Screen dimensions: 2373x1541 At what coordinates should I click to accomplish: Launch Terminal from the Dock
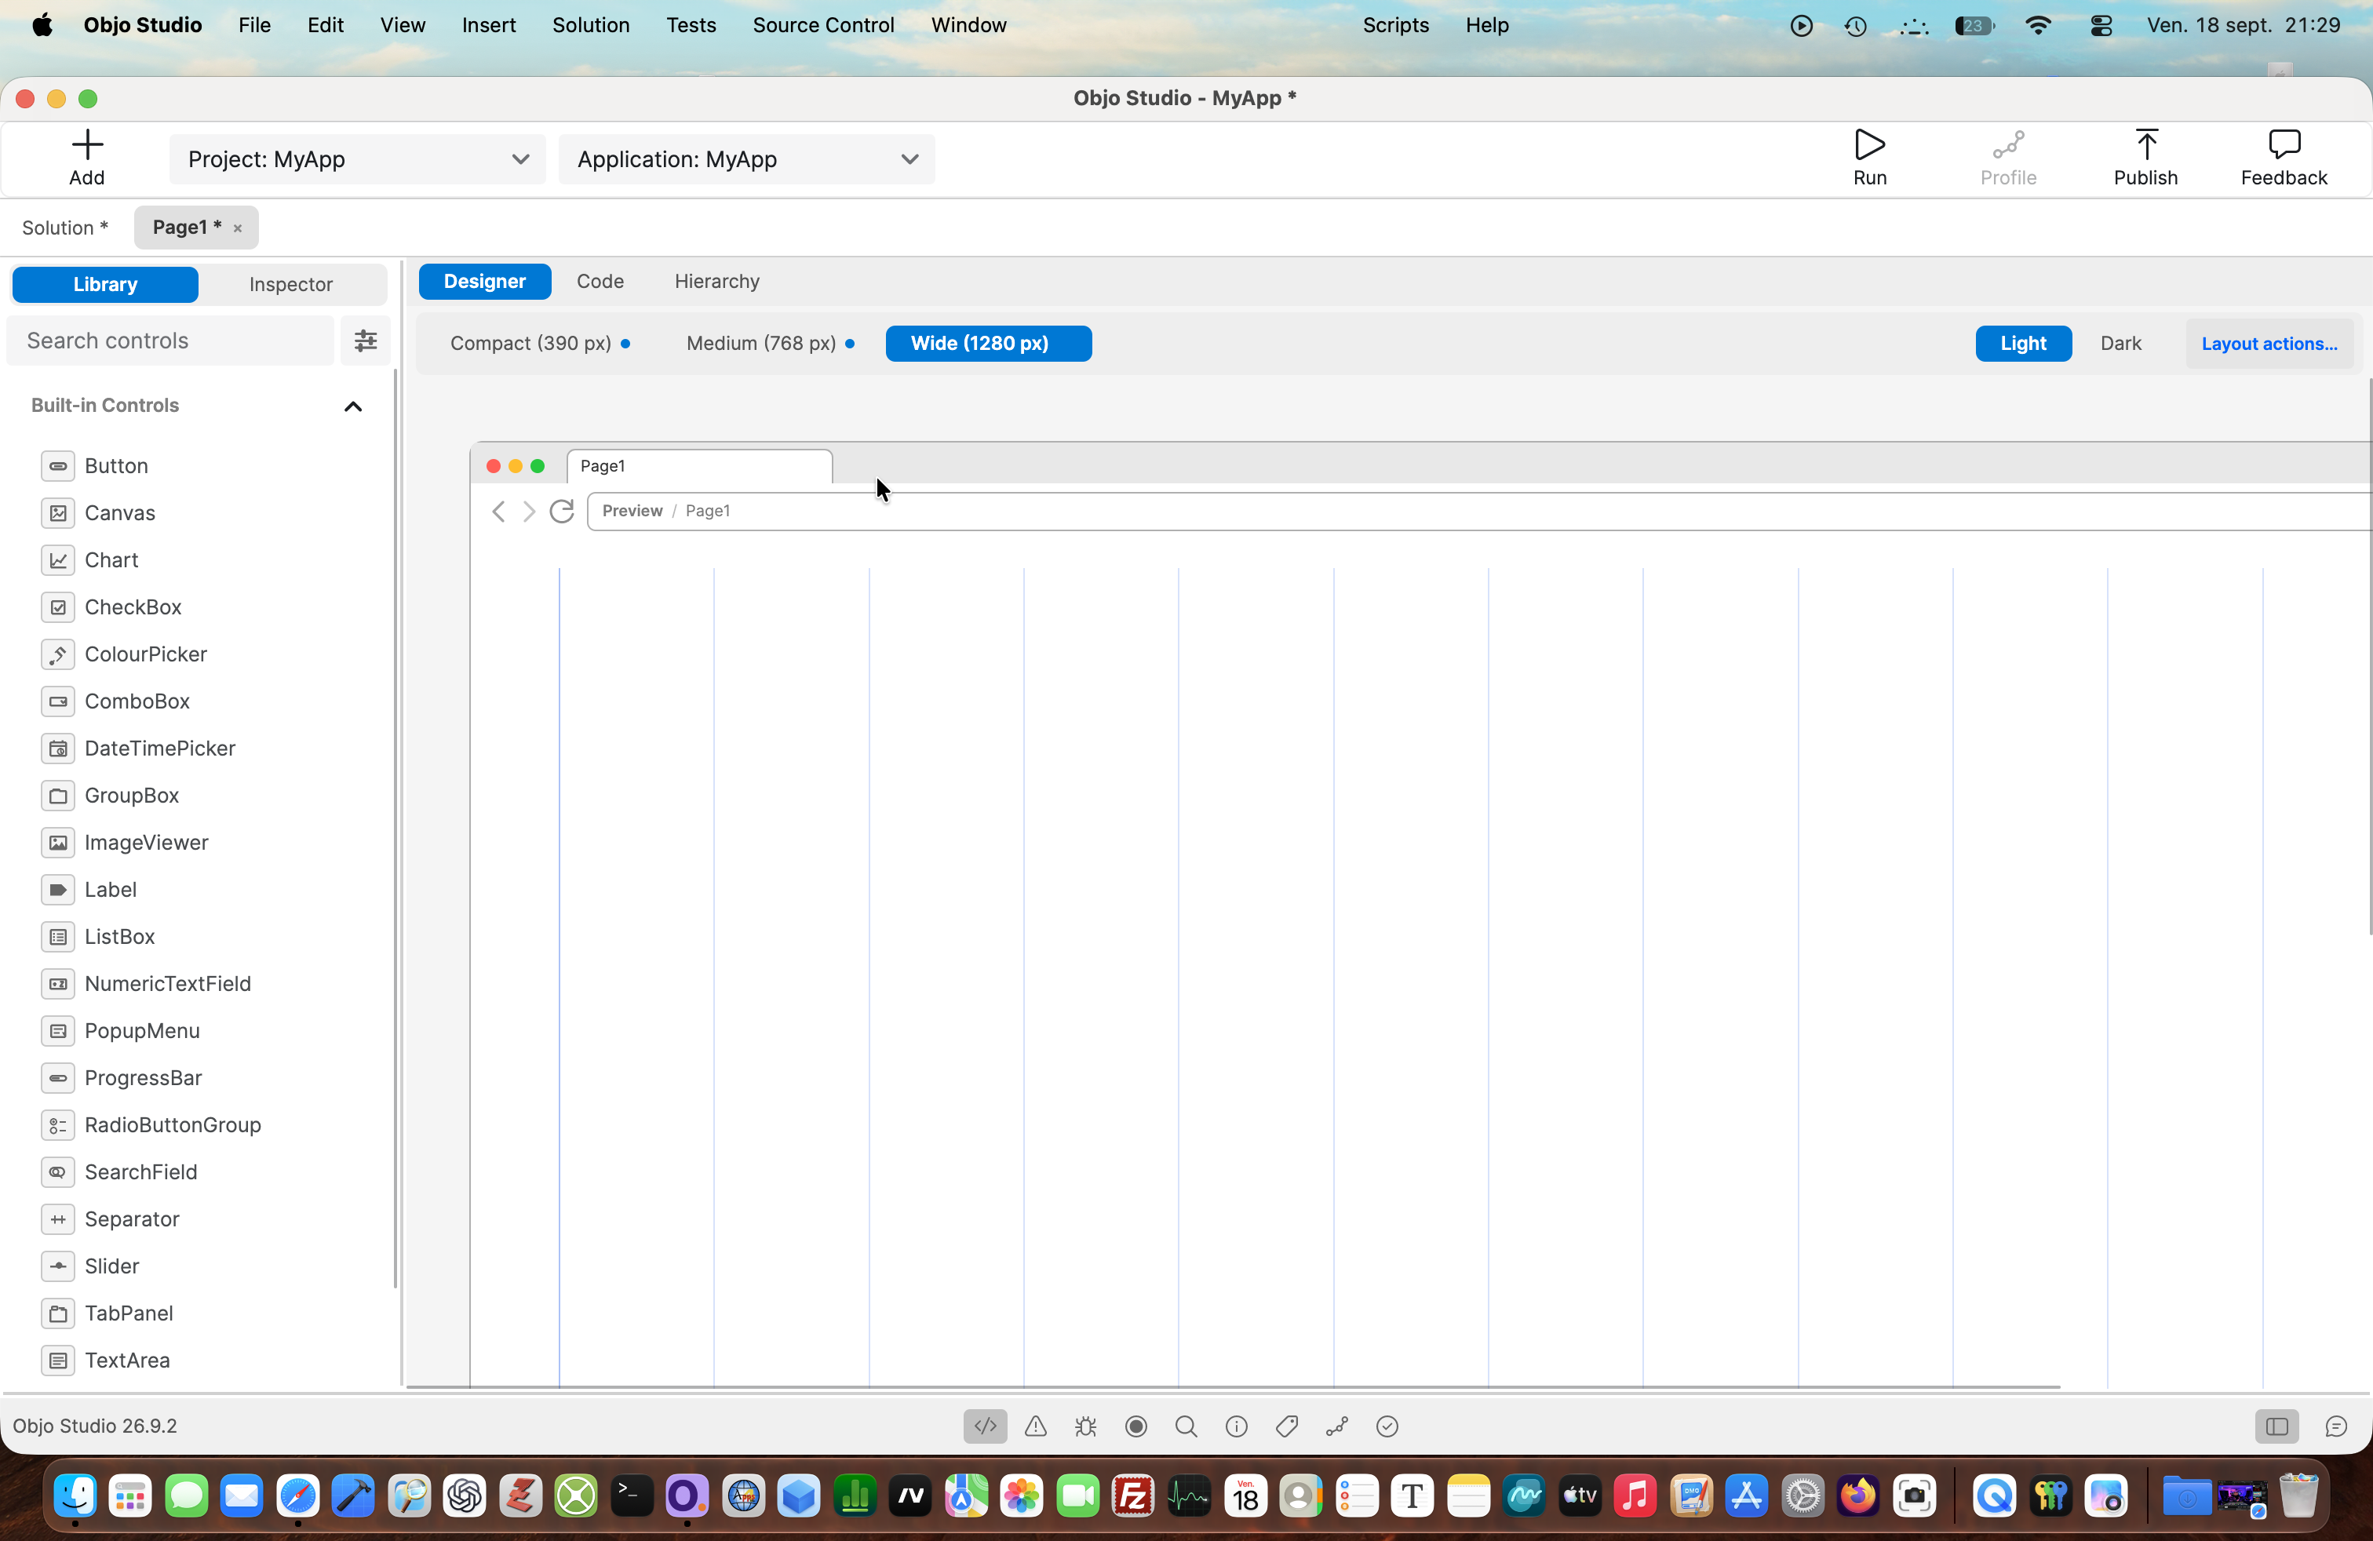click(x=632, y=1495)
